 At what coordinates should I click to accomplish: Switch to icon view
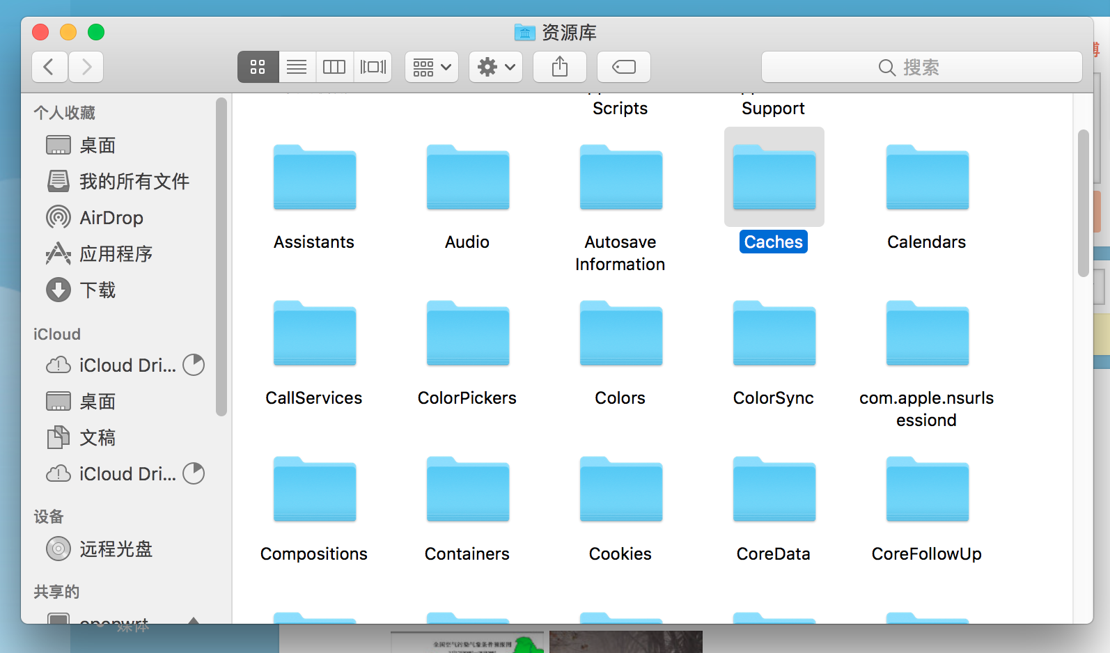click(258, 67)
